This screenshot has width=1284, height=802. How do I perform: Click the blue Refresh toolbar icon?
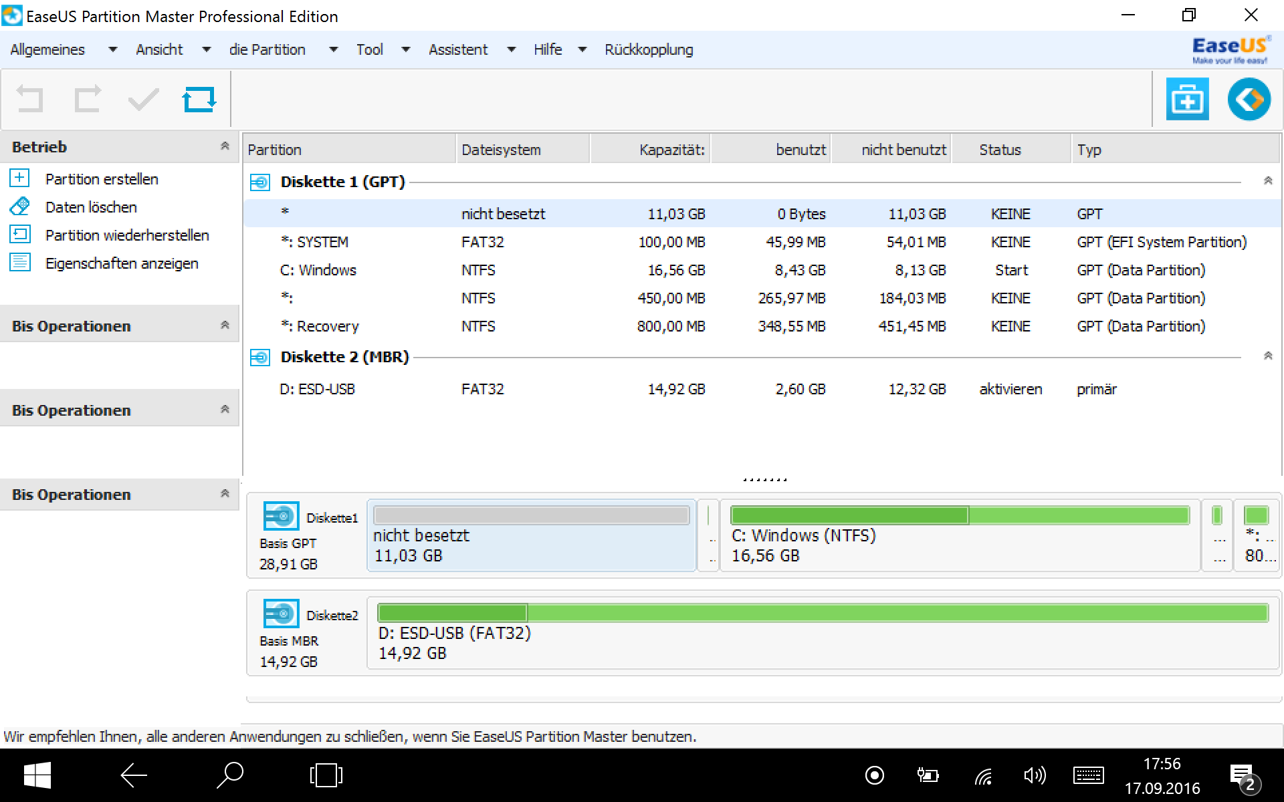199,100
